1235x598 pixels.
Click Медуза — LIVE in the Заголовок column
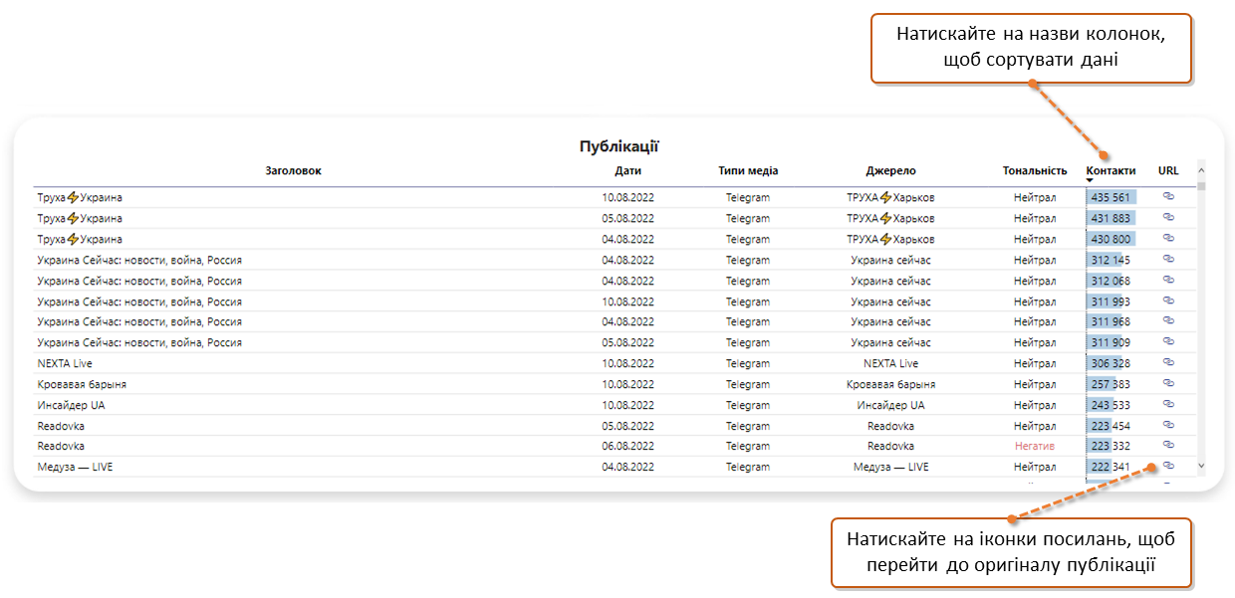(75, 468)
